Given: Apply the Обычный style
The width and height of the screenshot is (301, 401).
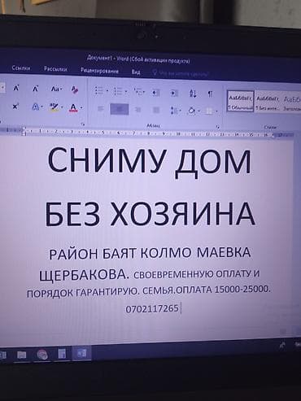Looking at the screenshot, I should 240,102.
